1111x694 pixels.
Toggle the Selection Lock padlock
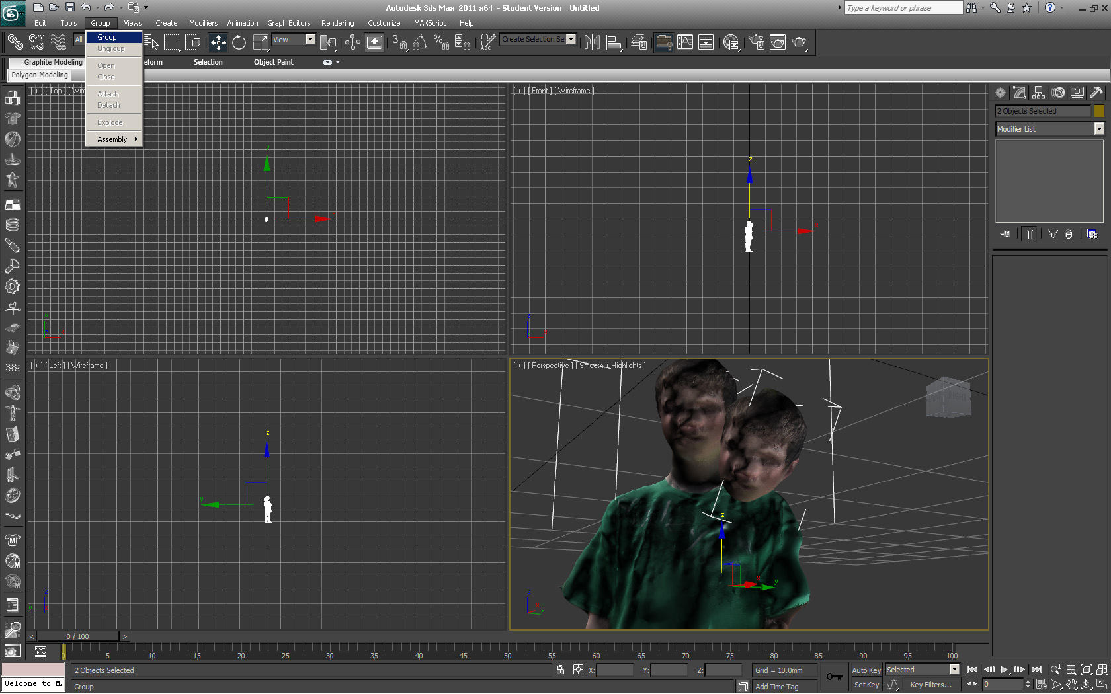(560, 670)
